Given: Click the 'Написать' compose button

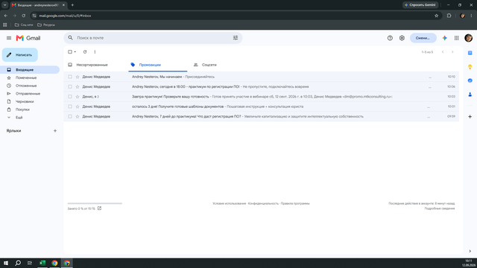Looking at the screenshot, I should click(x=20, y=55).
